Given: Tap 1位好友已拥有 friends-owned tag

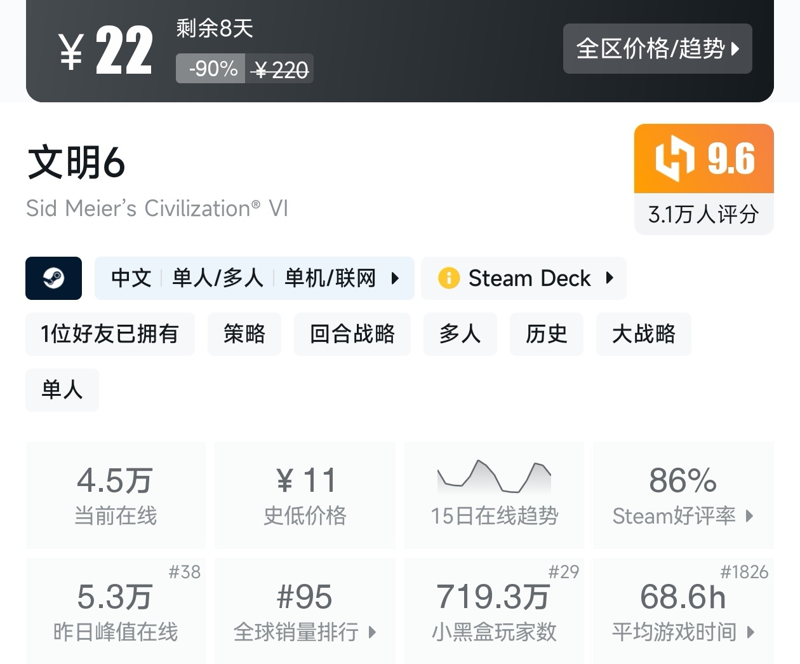Looking at the screenshot, I should point(110,334).
